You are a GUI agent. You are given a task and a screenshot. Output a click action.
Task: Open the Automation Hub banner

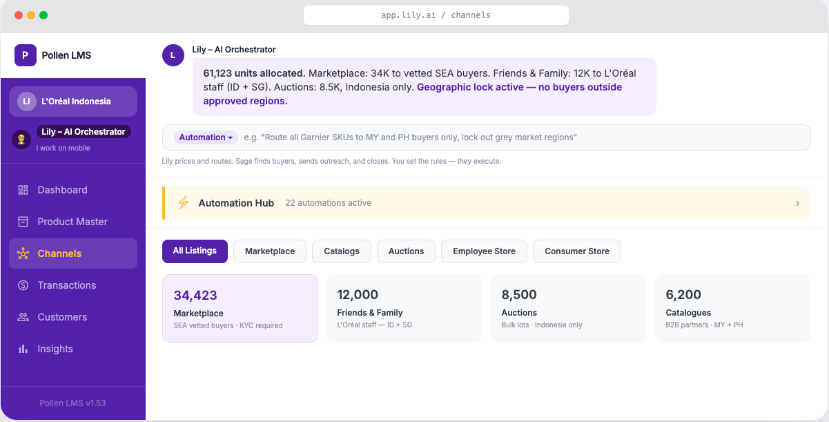[x=487, y=203]
